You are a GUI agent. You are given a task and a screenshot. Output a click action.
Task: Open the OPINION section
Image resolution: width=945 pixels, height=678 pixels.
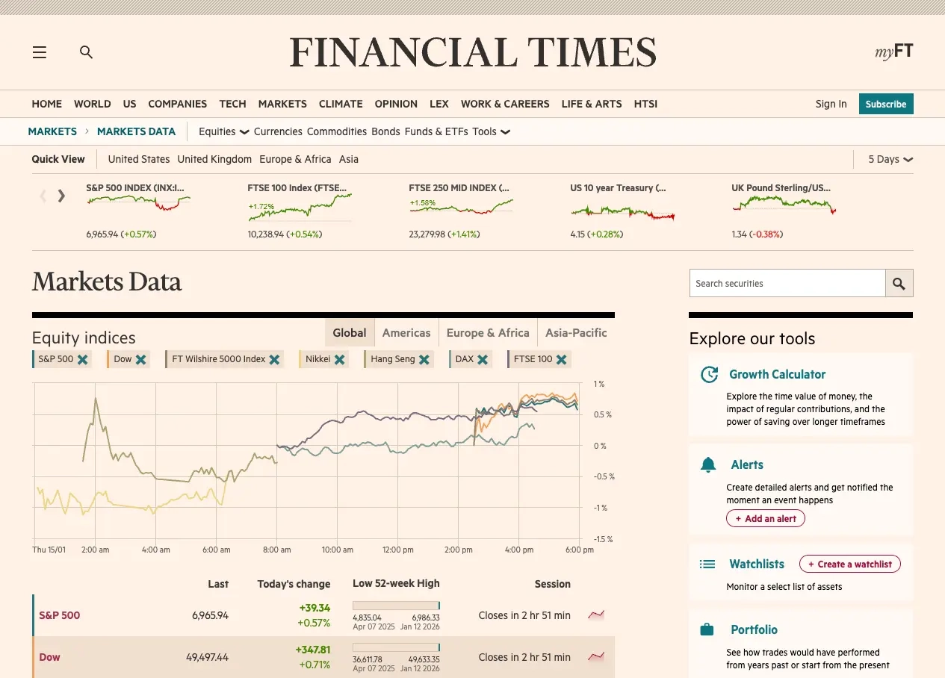[x=396, y=104]
